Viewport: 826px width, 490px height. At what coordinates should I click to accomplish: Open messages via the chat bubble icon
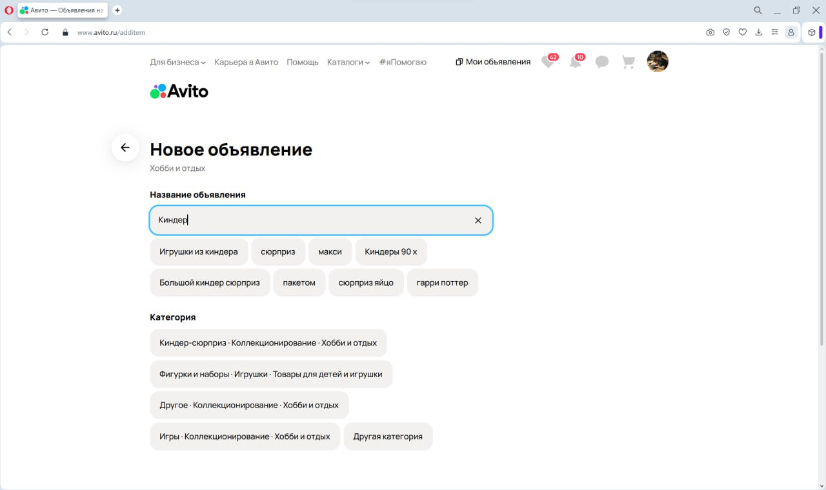coord(601,61)
